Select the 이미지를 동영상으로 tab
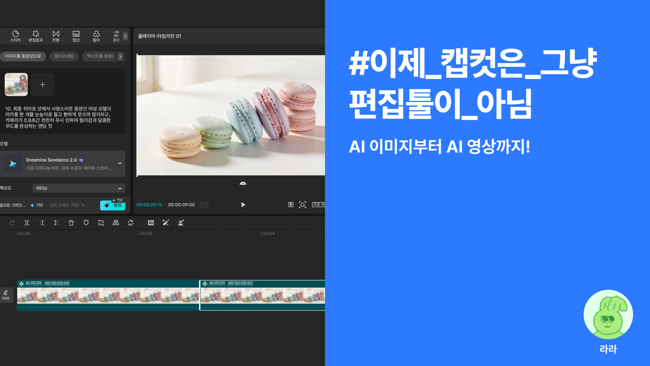Screen dimensions: 650x366 pyautogui.click(x=23, y=56)
